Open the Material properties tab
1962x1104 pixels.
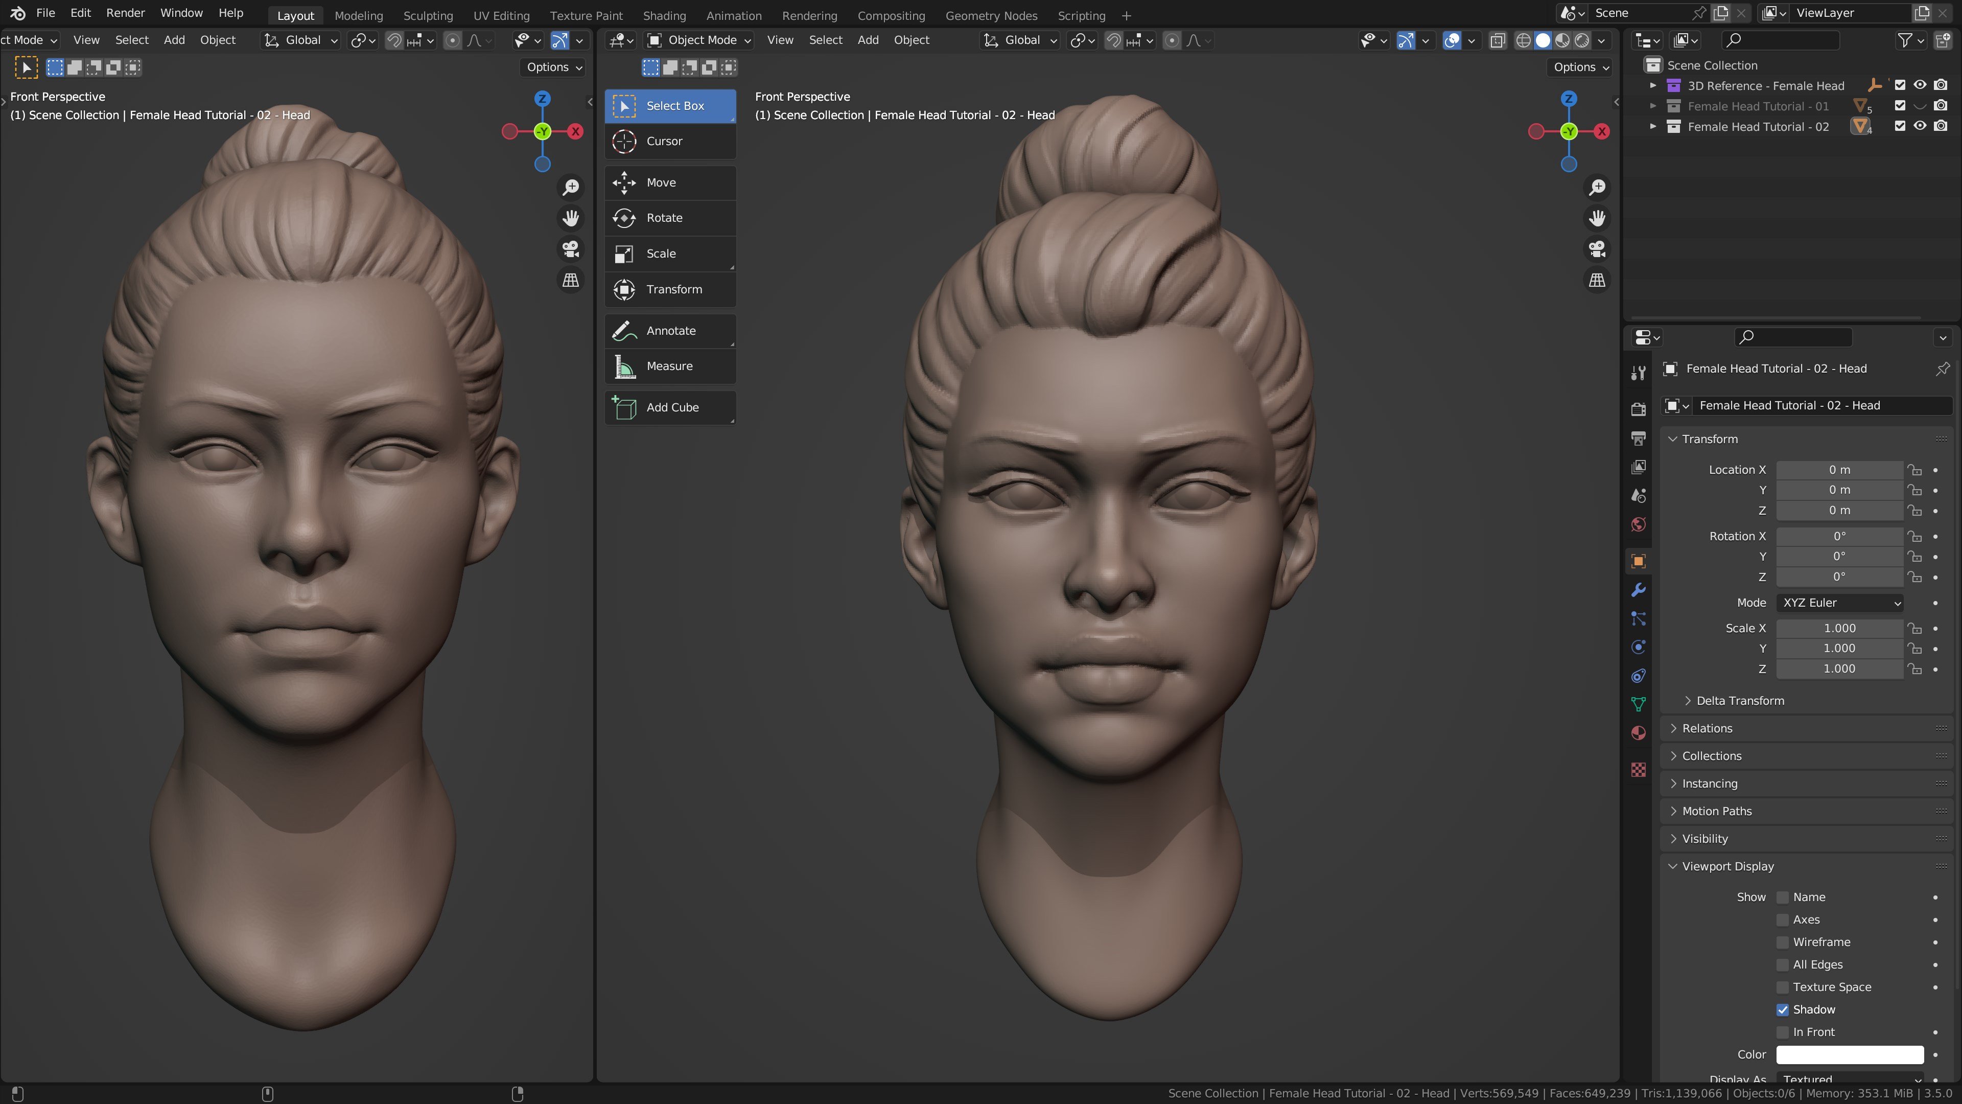1638,733
